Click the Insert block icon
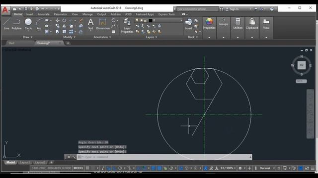Screen dimensions: 318x178 point(188,24)
